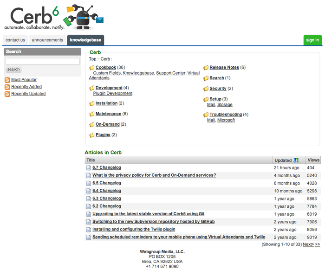This screenshot has height=276, width=325.
Task: Click the Troubleshooting folder icon
Action: [206, 115]
